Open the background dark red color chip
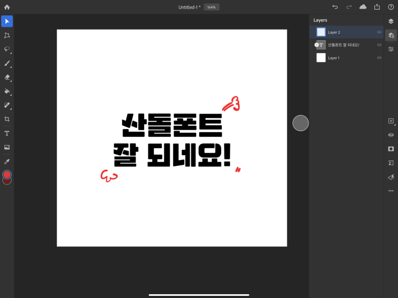Viewport: 398px width, 298px height. click(7, 181)
